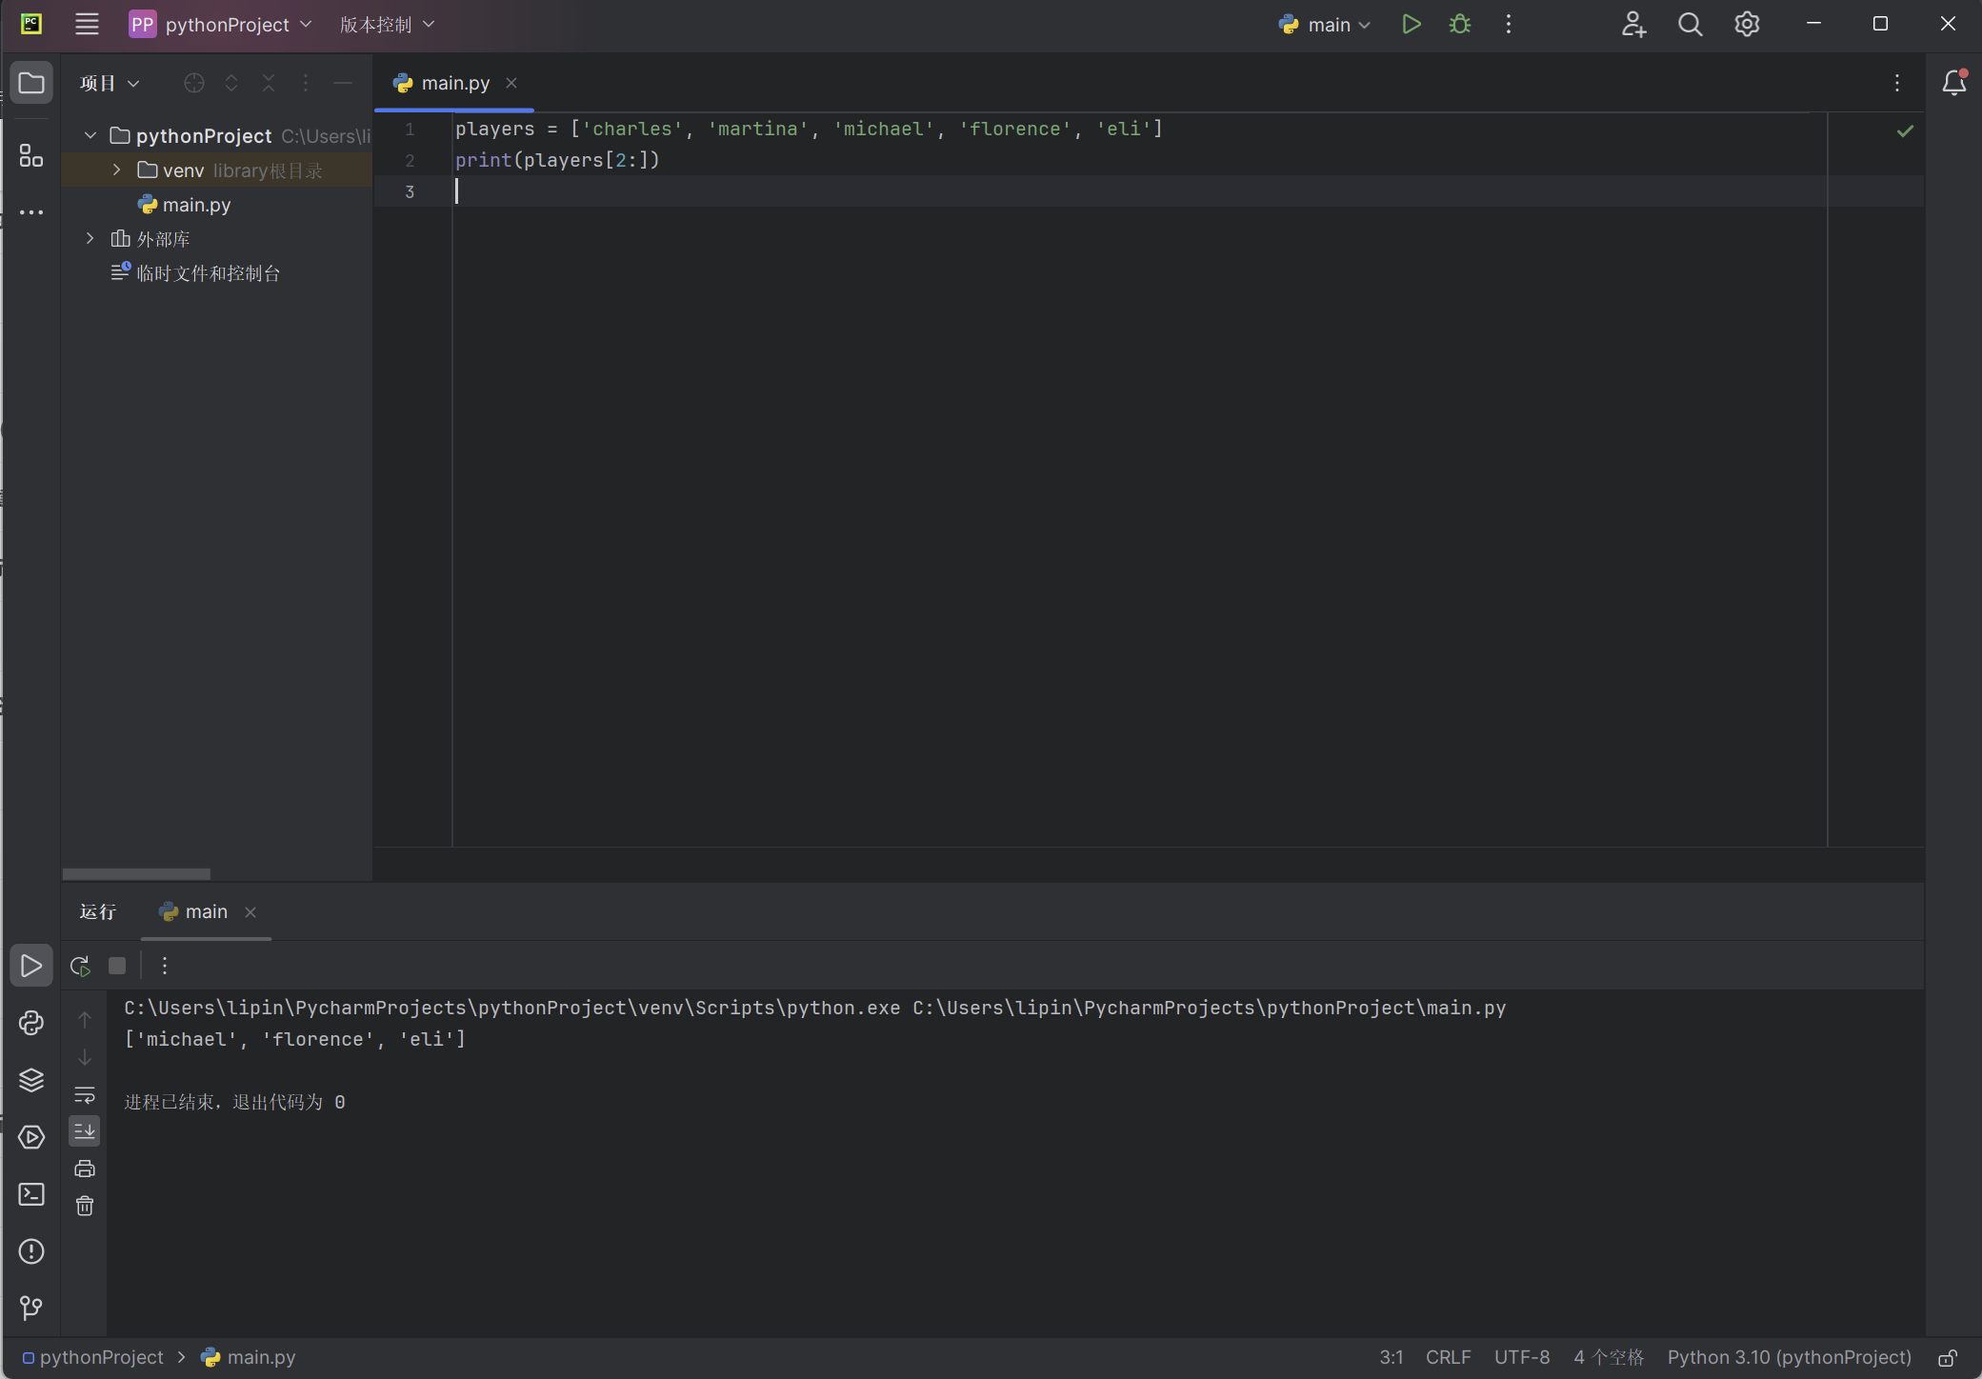
Task: Move down the stack trace in the console
Action: pyautogui.click(x=85, y=1057)
